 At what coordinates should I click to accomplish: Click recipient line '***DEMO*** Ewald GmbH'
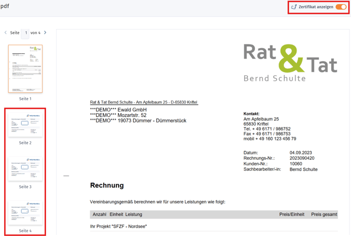pos(118,110)
